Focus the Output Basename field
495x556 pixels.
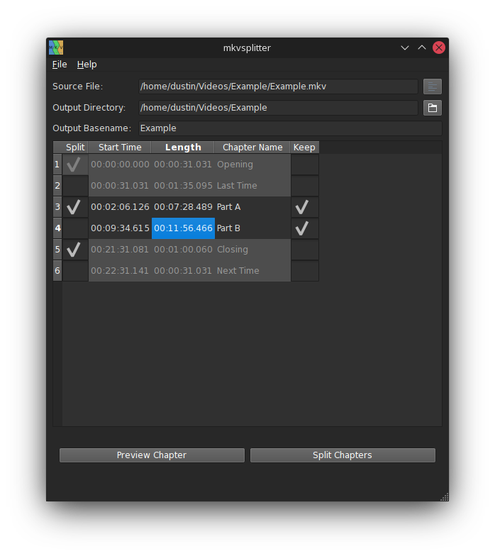290,128
